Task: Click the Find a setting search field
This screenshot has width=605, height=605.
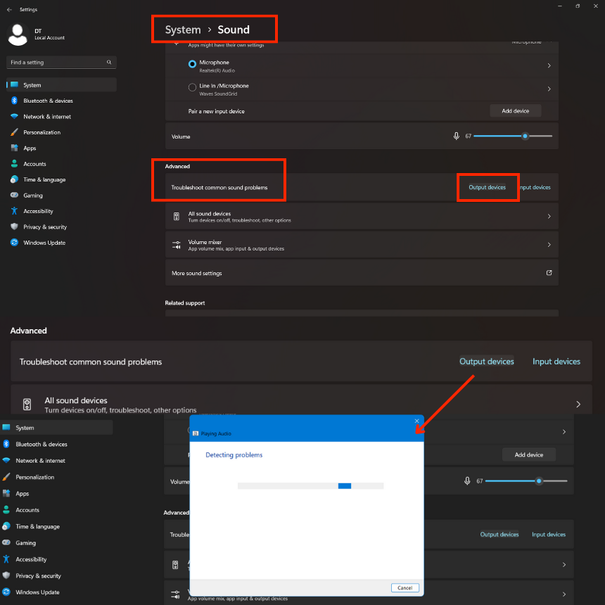Action: (61, 62)
